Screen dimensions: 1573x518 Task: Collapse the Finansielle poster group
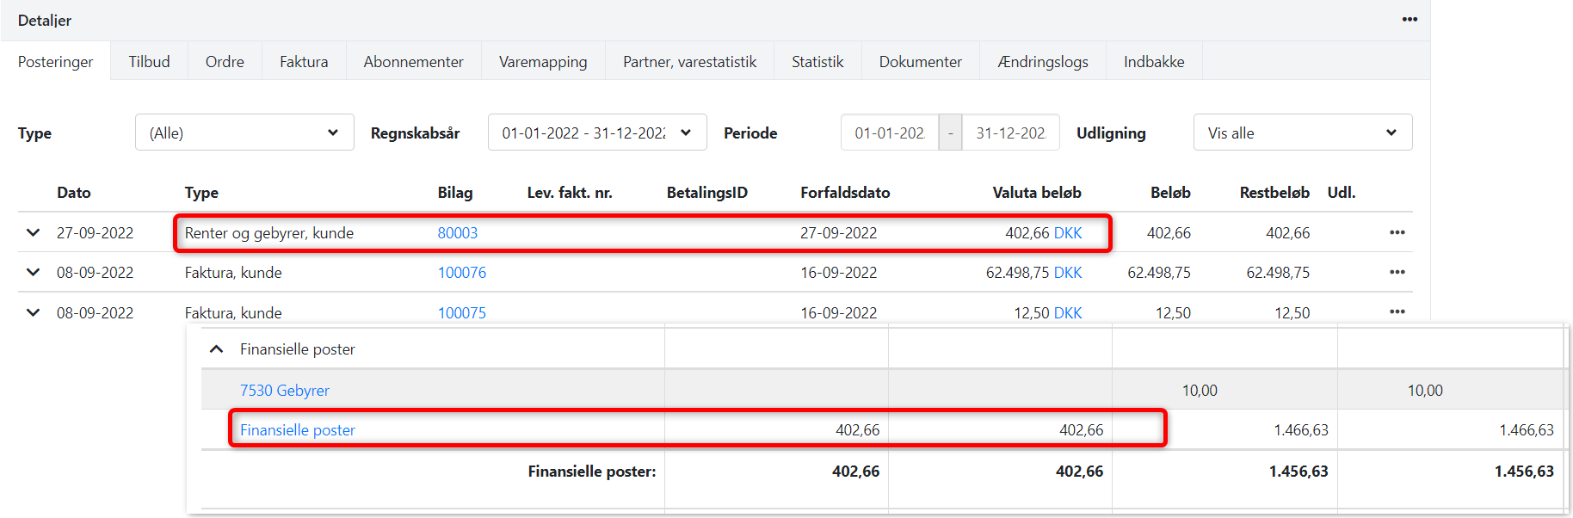coord(217,349)
